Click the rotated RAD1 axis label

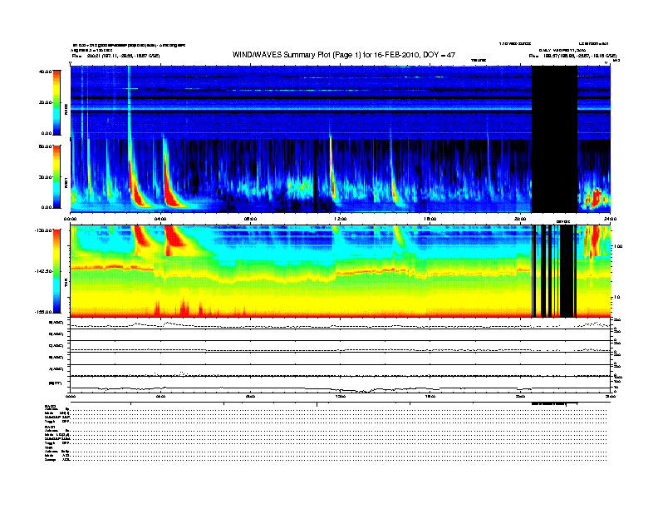[x=66, y=183]
